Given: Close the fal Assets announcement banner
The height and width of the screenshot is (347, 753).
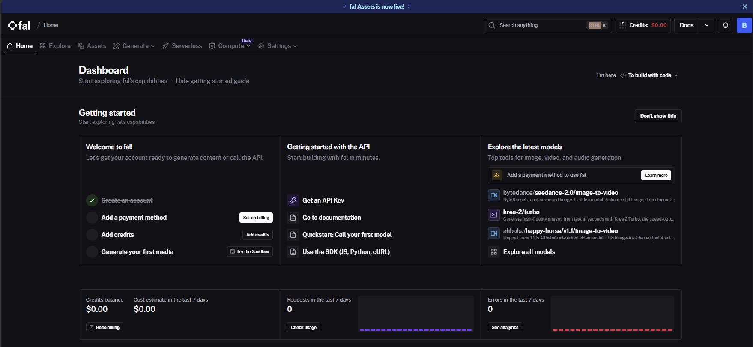Looking at the screenshot, I should coord(745,6).
